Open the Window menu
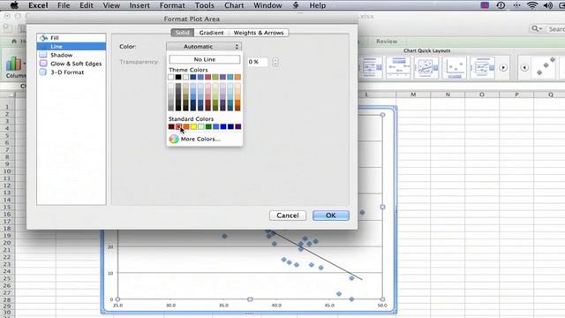 267,5
